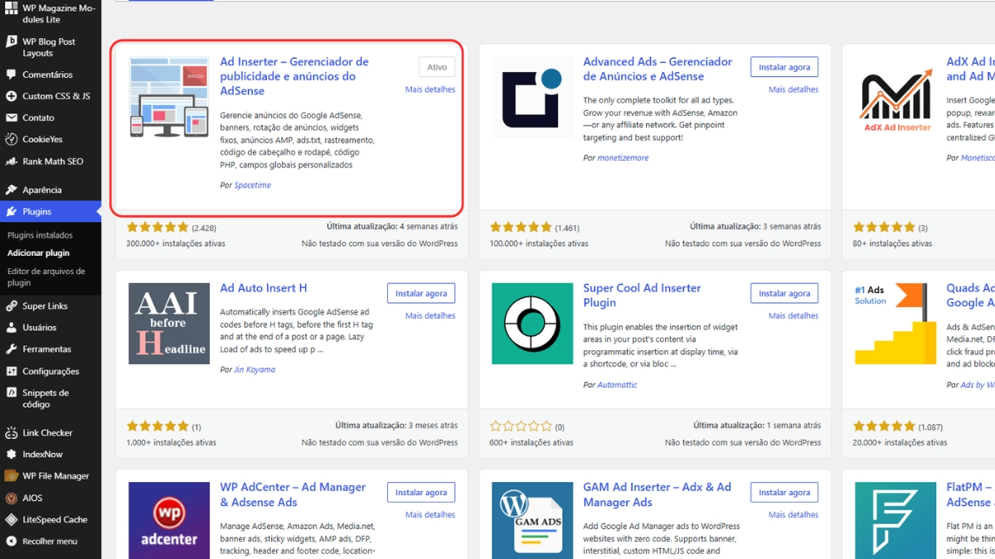
Task: Click the Ferramentas wrench icon
Action: [x=11, y=349]
